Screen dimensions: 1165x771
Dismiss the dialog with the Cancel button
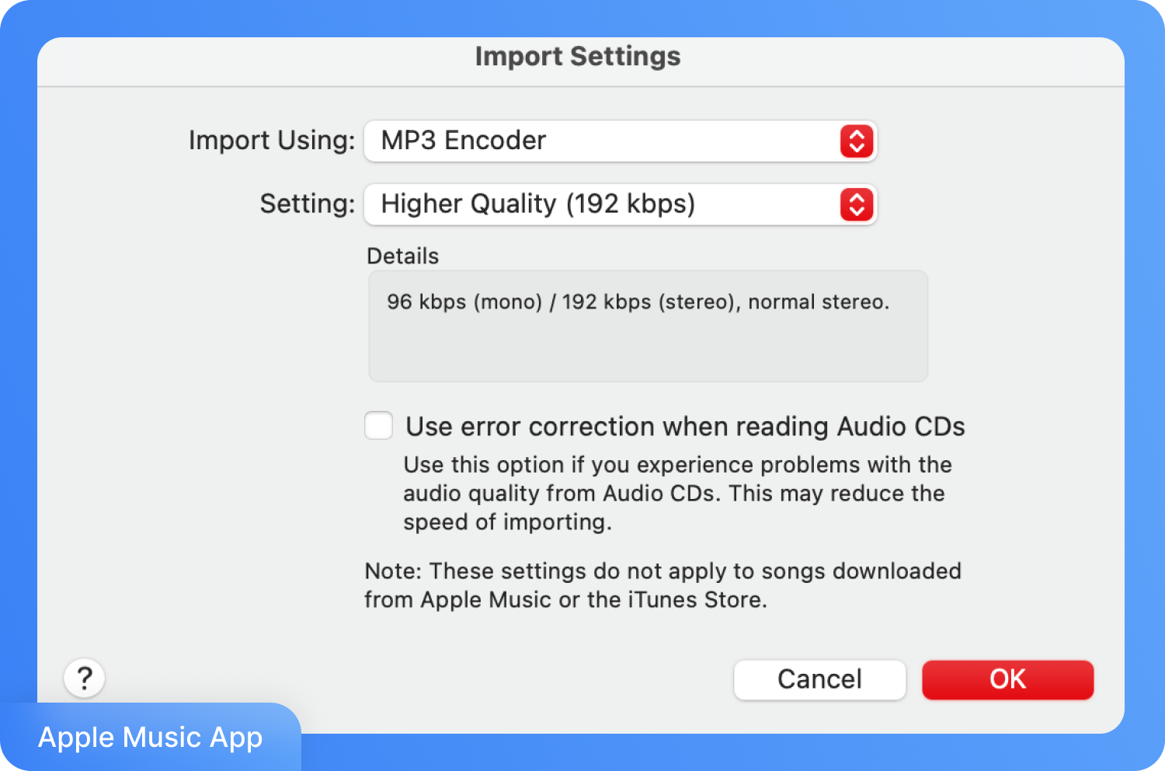click(x=819, y=679)
